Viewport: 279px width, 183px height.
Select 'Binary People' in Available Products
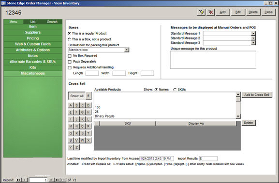point(104,116)
